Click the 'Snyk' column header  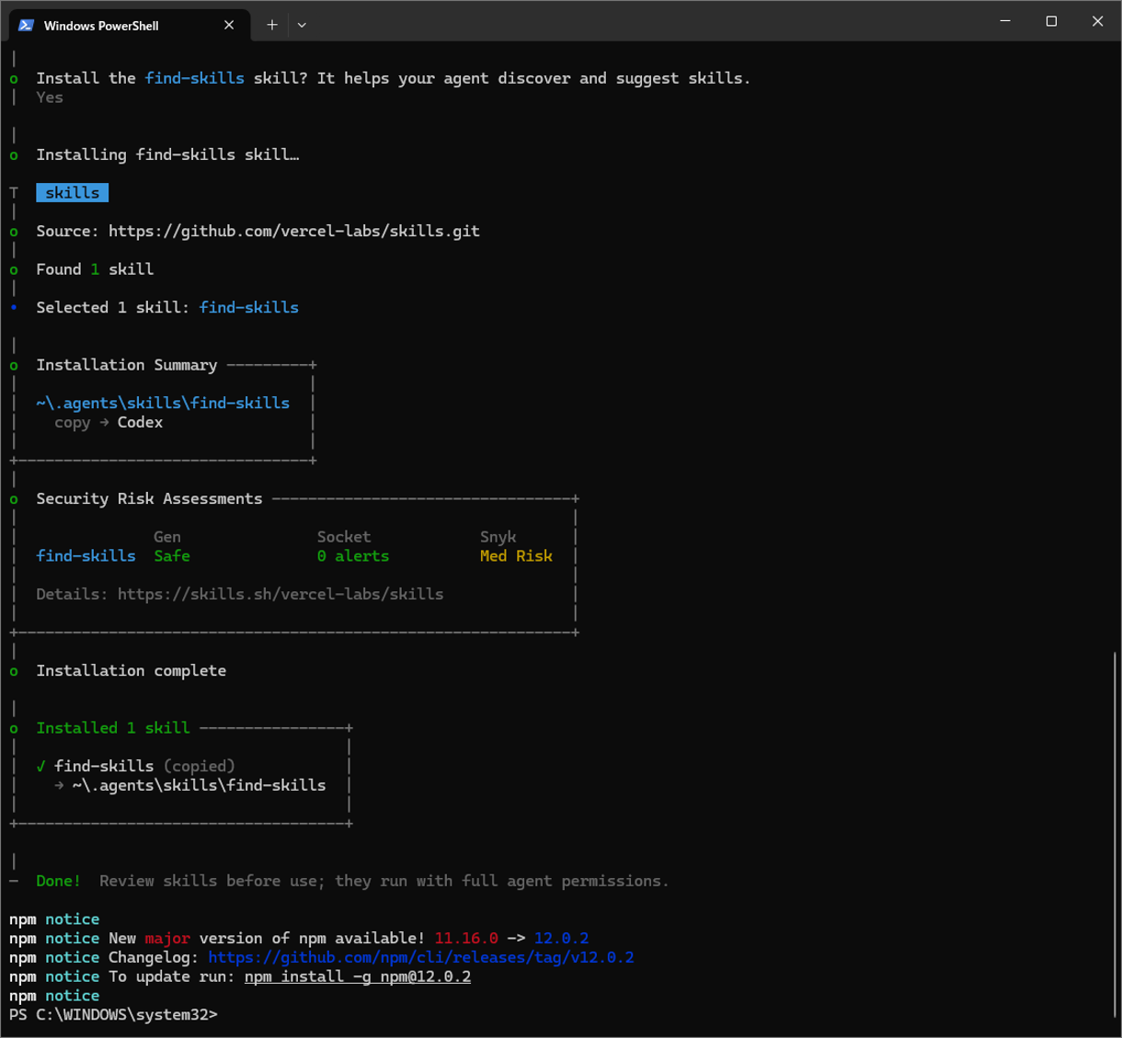pos(498,537)
